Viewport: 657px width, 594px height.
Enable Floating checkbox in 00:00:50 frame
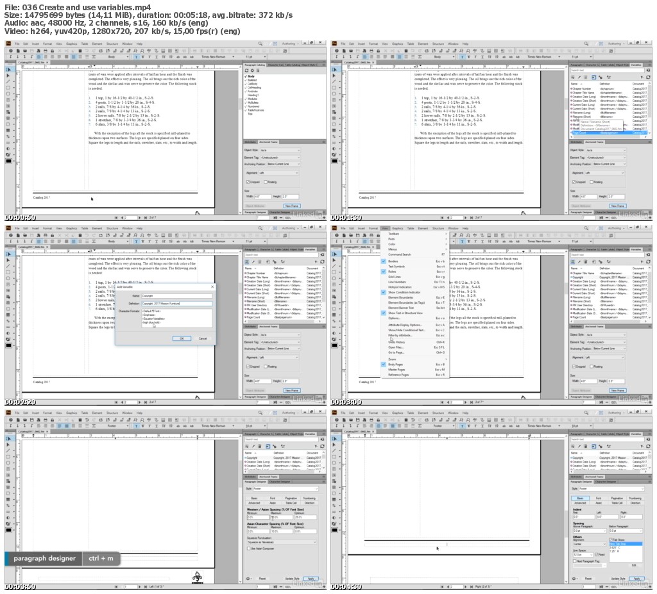click(x=266, y=182)
